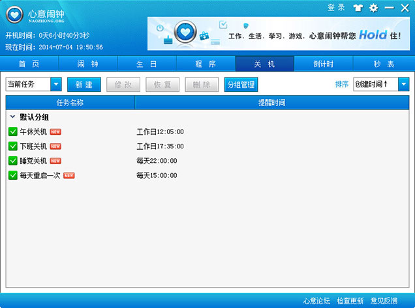Select the 关机 tab
Screen dimensions: 415x308
tap(265, 64)
